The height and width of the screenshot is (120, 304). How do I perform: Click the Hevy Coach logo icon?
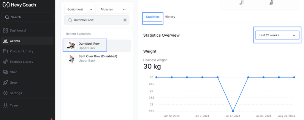pos(6,5)
